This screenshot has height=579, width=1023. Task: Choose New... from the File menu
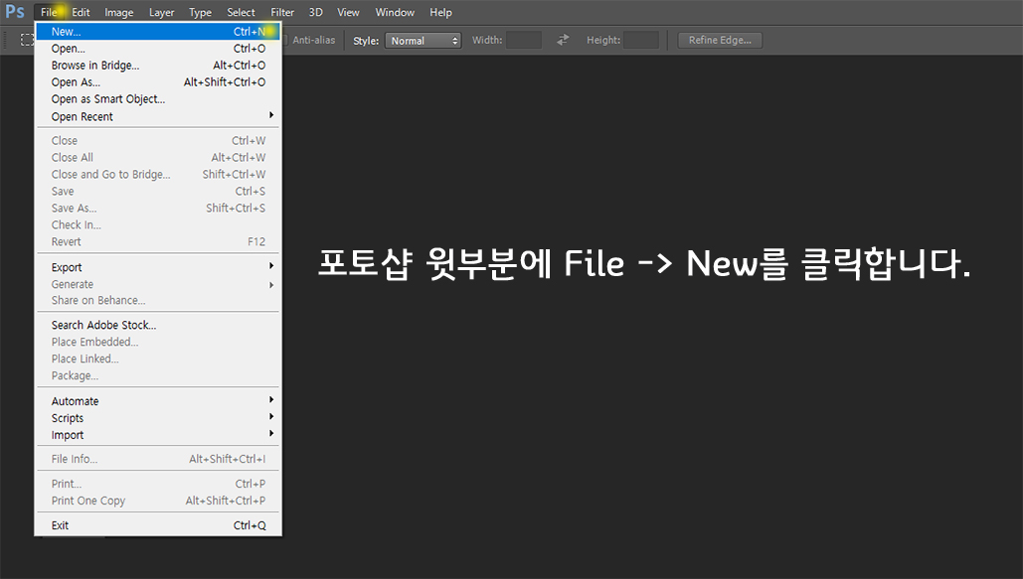pos(158,32)
